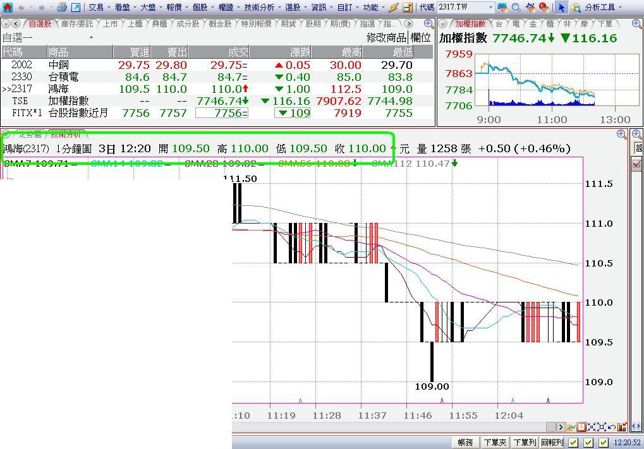The height and width of the screenshot is (449, 644).
Task: Click the lightning bolt quick-order icon
Action: click(x=394, y=8)
